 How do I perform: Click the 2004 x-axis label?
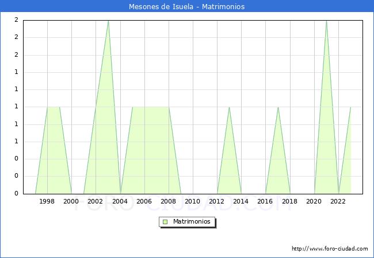[120, 201]
